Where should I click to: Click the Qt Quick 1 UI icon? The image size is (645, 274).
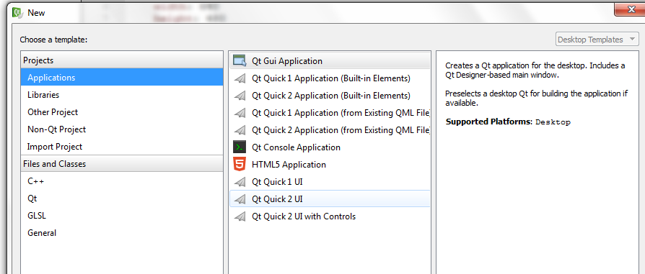point(240,182)
